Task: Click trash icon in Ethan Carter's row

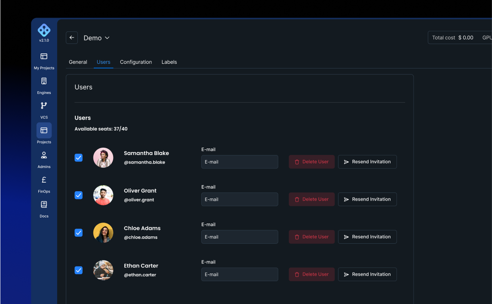Action: pyautogui.click(x=297, y=274)
